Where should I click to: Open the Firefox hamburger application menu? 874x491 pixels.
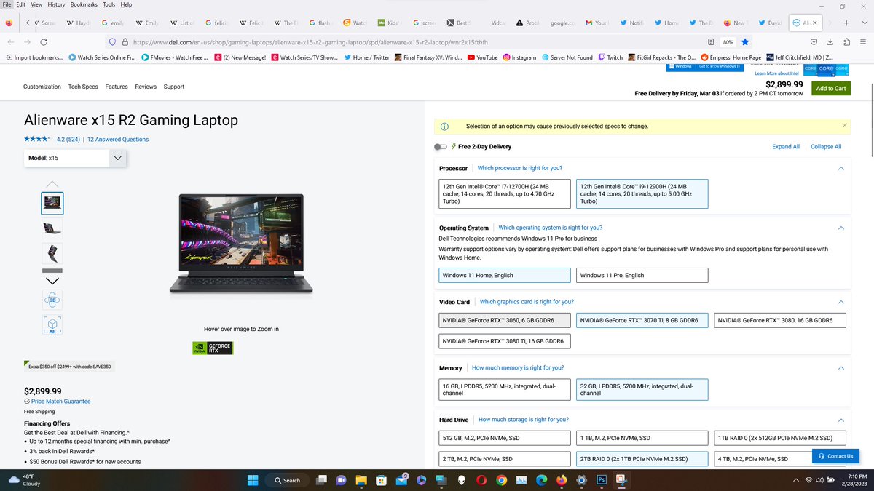click(x=862, y=42)
